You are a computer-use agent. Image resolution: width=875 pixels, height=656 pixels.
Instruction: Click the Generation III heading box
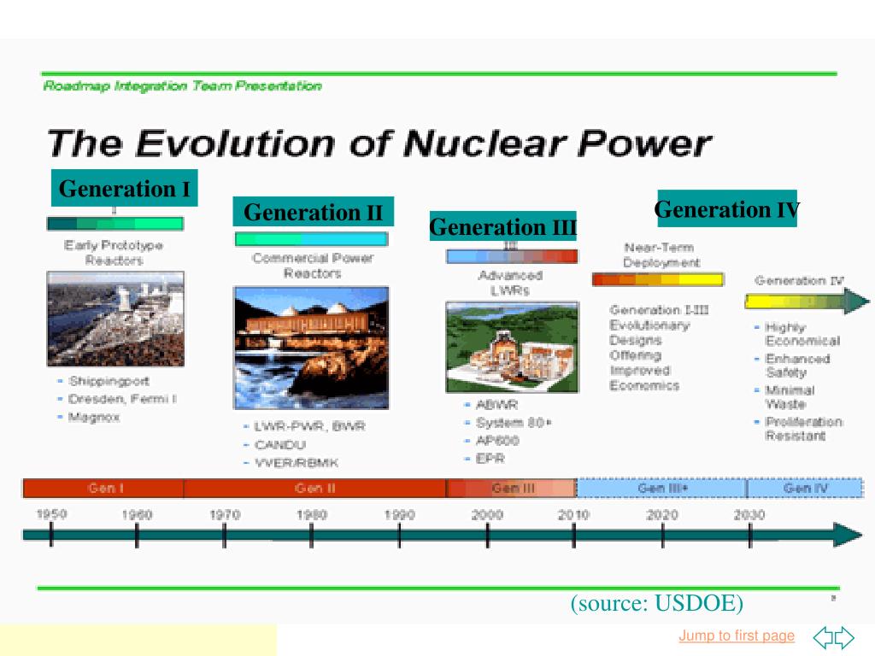502,225
